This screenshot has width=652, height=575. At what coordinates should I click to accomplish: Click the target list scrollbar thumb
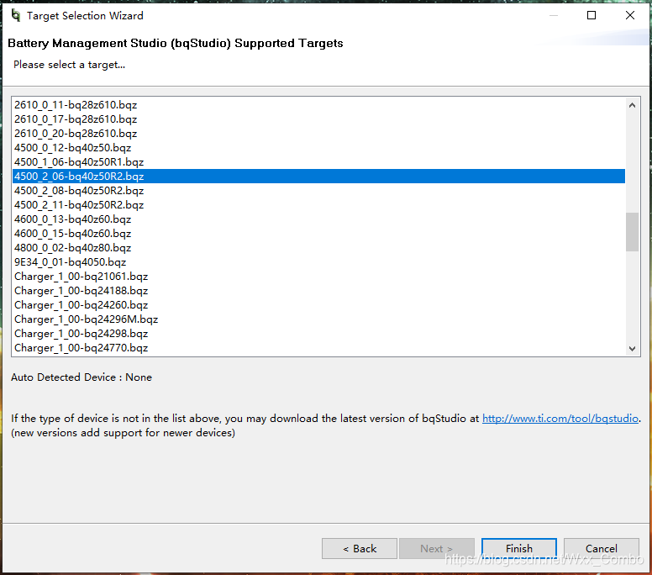tap(632, 232)
